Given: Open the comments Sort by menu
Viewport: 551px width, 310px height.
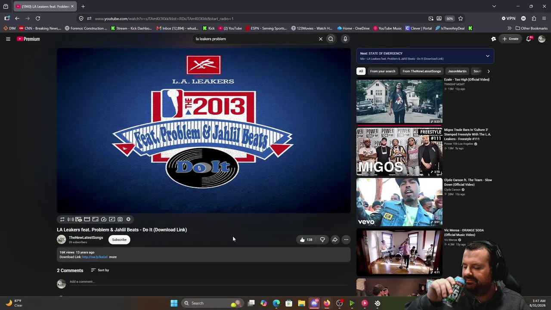Looking at the screenshot, I should click(100, 270).
